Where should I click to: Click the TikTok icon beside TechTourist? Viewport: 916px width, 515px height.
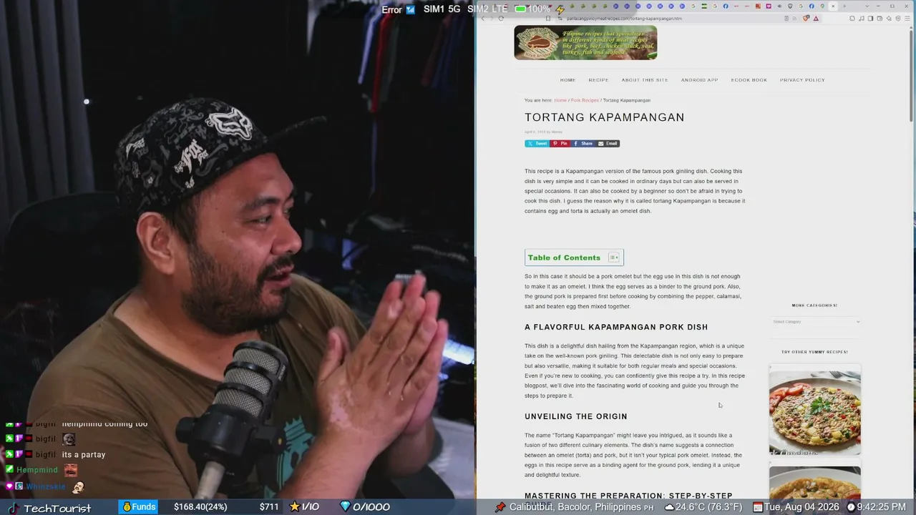(x=14, y=508)
